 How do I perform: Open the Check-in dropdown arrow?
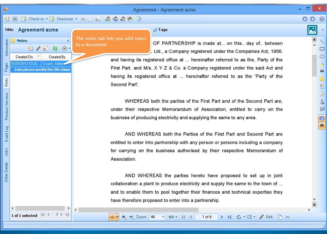pos(47,19)
